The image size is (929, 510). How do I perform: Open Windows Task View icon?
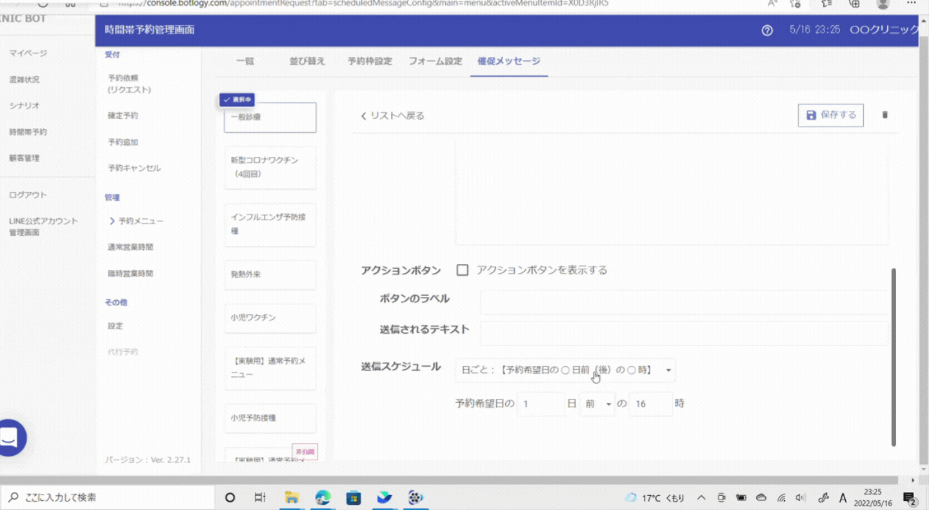(260, 498)
